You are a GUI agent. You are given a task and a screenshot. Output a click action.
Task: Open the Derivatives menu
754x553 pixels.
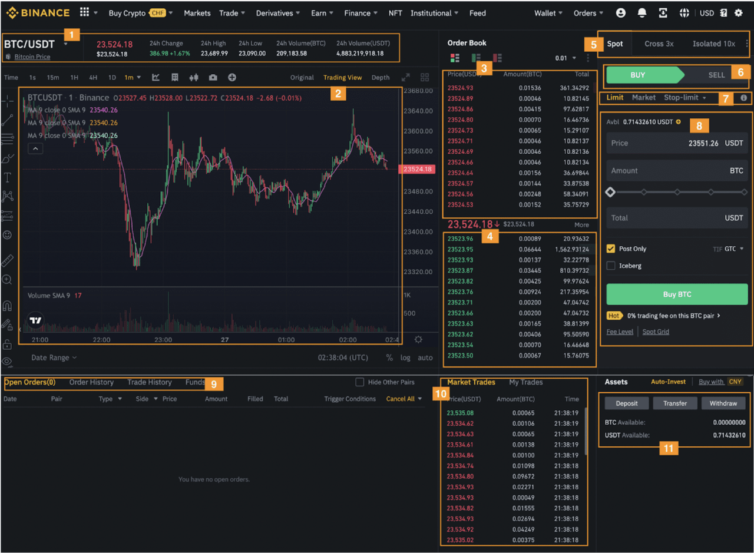(277, 13)
